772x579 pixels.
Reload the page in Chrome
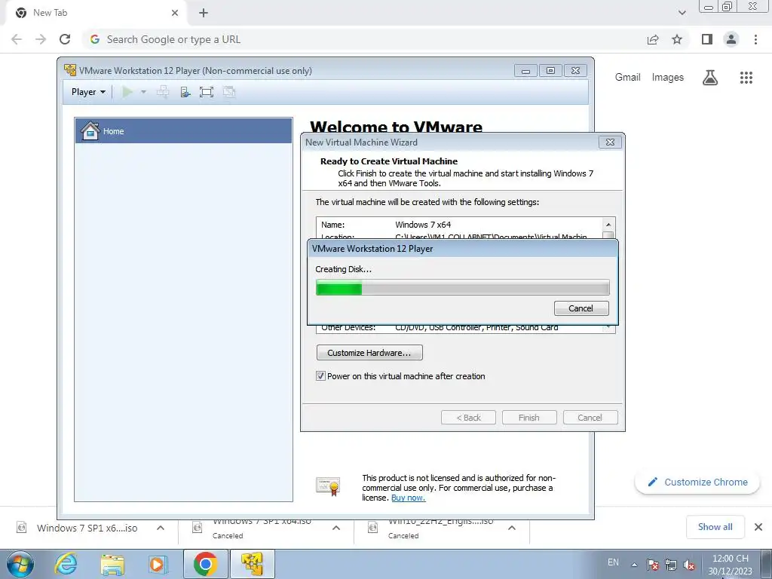65,39
